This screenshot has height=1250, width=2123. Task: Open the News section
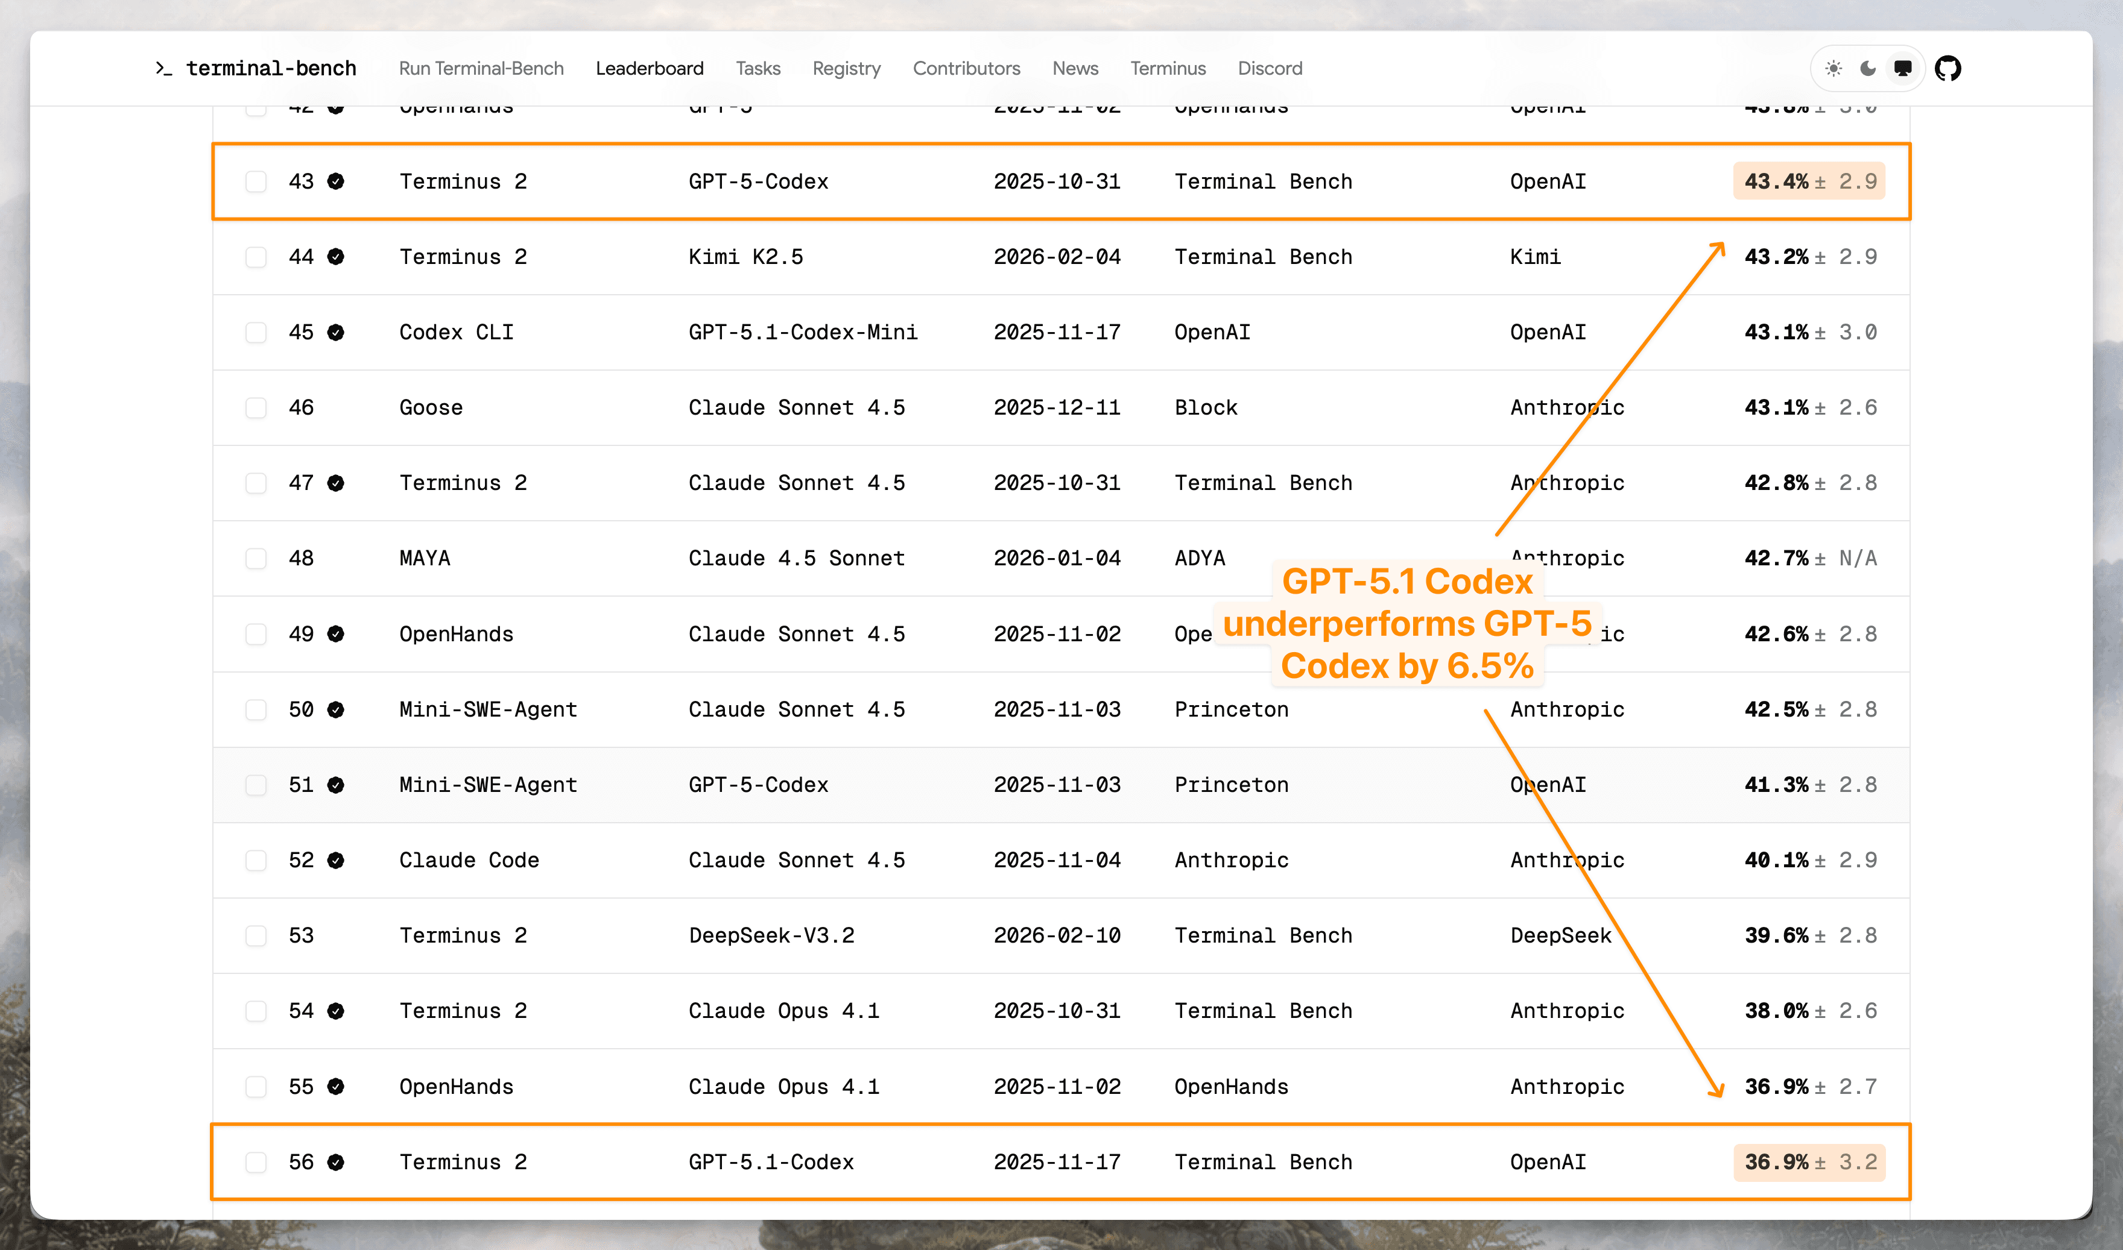click(x=1075, y=68)
